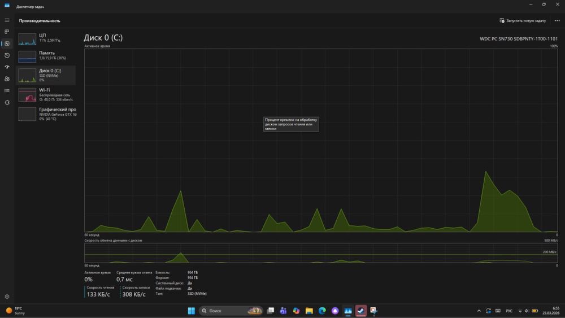Open Microsoft Edge from the taskbar
This screenshot has width=565, height=318.
322,311
